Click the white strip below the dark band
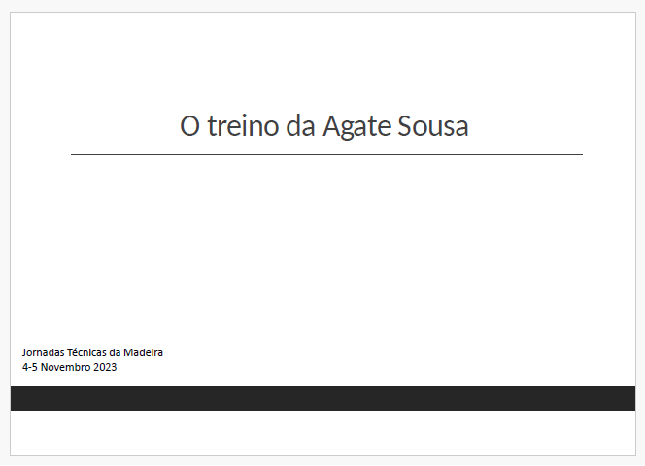This screenshot has width=645, height=466. [x=322, y=432]
